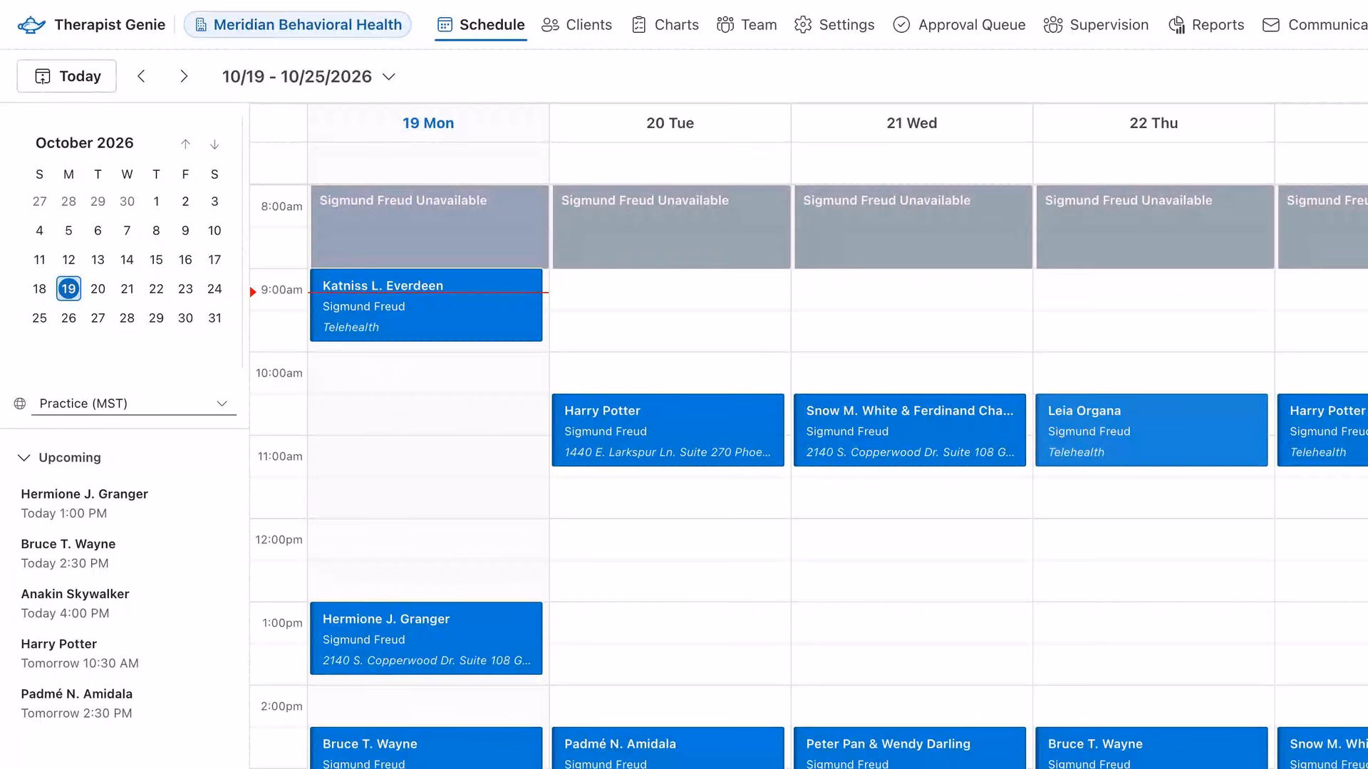Go to the Team tab
The image size is (1368, 769).
tap(747, 25)
